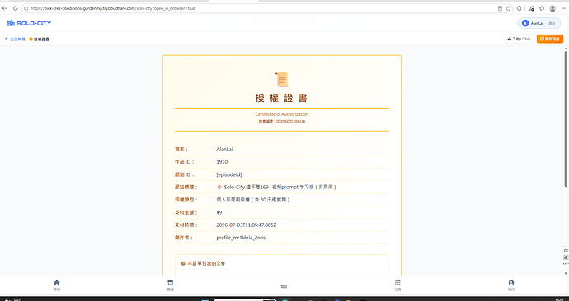Screen dimensions: 569x301
Task: Open the store icon in bottom navigation
Action: (x=170, y=285)
